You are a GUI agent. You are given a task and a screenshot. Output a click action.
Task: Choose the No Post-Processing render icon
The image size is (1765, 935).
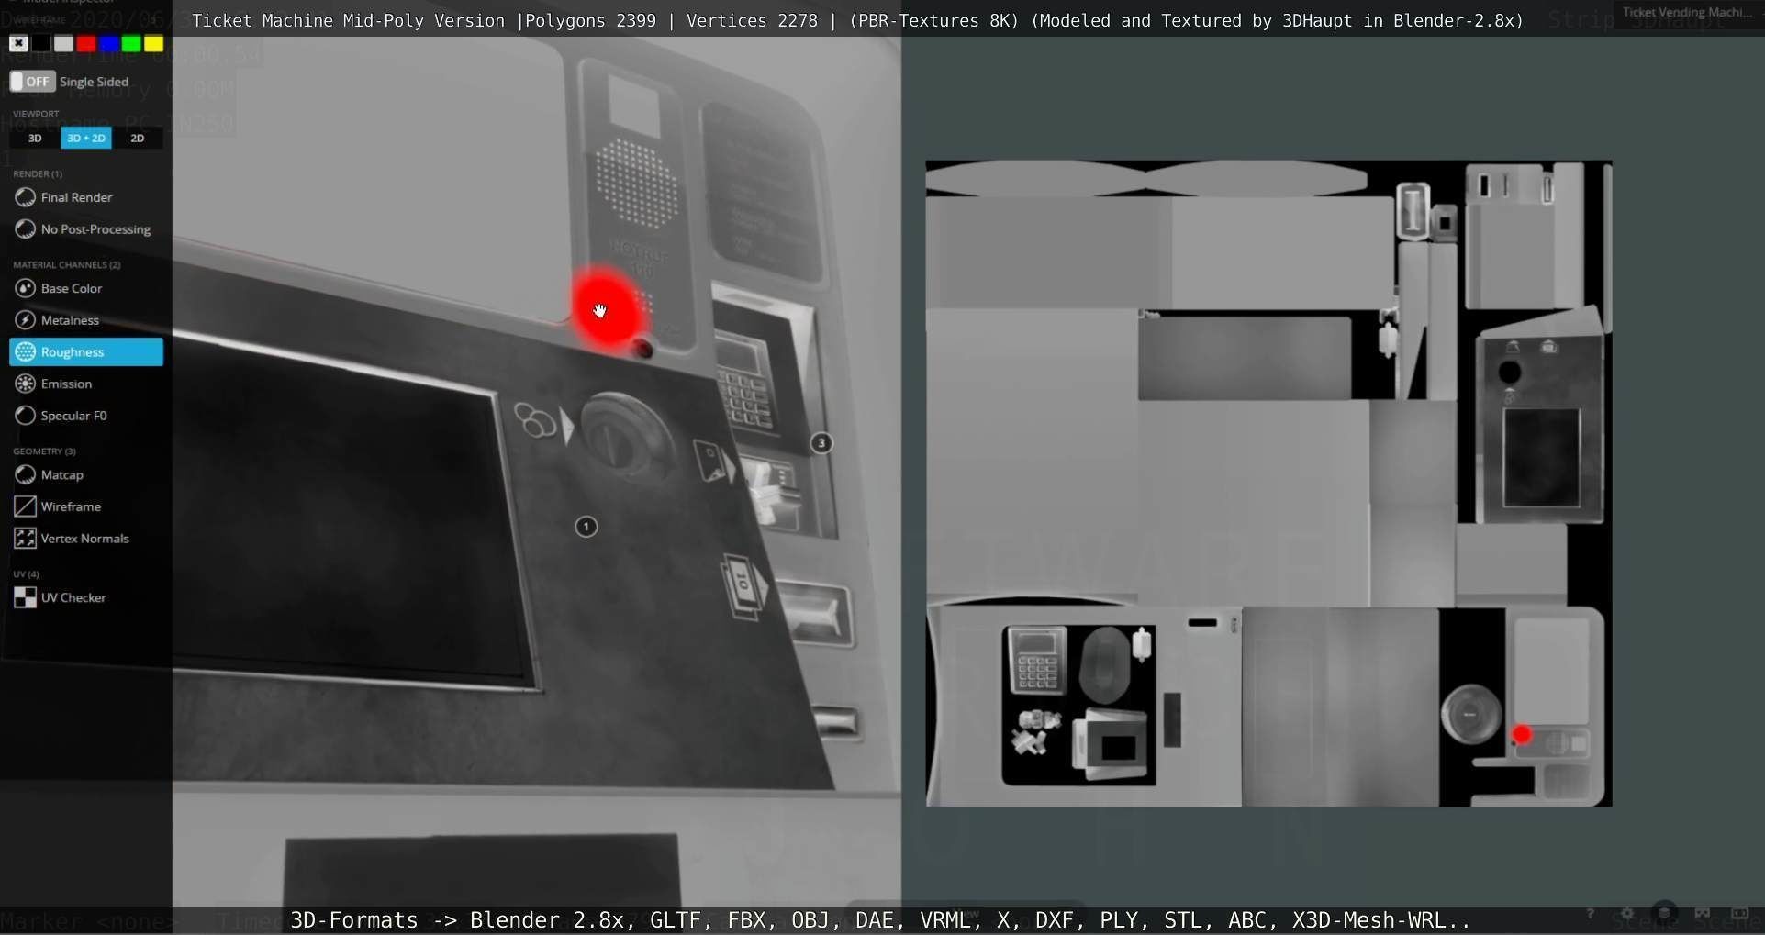click(x=25, y=229)
